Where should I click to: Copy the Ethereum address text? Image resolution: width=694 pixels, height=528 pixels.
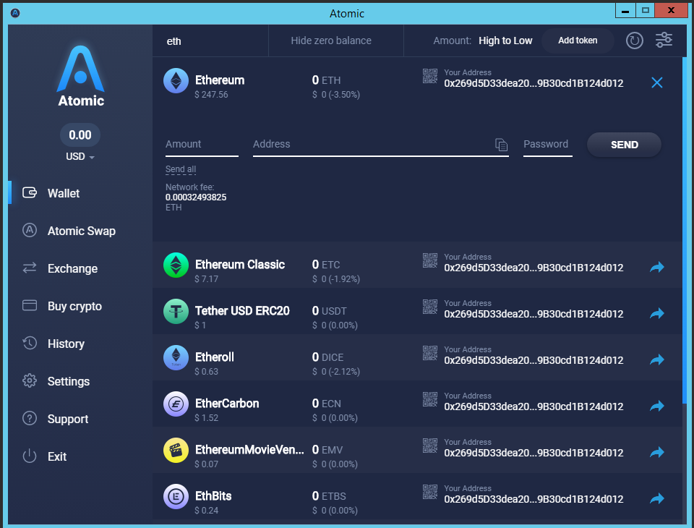(534, 83)
